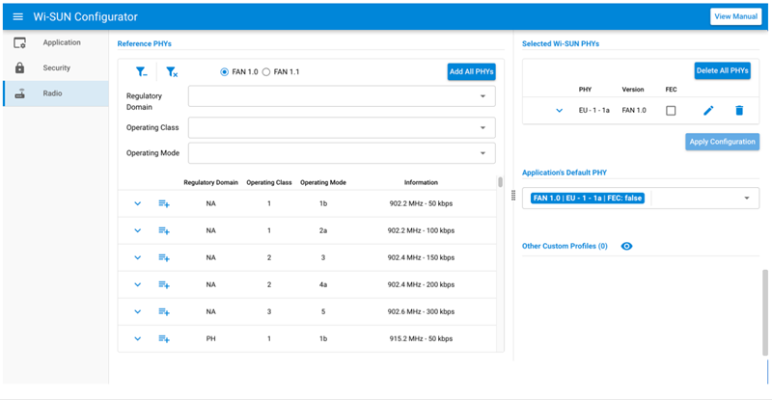Toggle FEC checkbox for EU - 1 - 1a
The width and height of the screenshot is (772, 400).
point(671,110)
